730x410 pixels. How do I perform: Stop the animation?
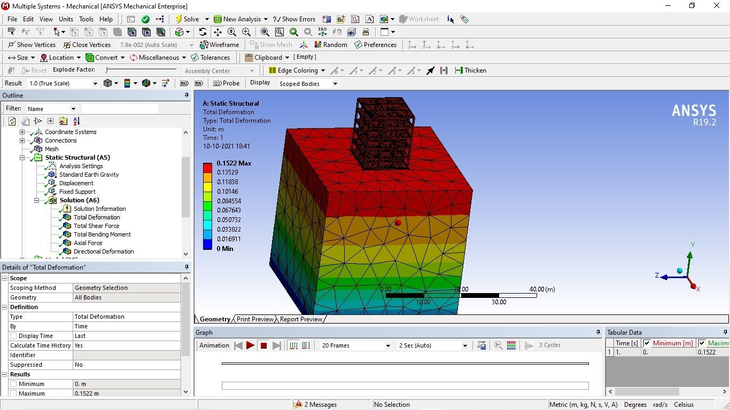263,345
